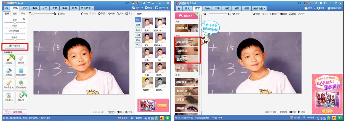This screenshot has height=124, width=346.
Task: Open 更多功能 dropdown in 美容 window
Action: pos(259,8)
